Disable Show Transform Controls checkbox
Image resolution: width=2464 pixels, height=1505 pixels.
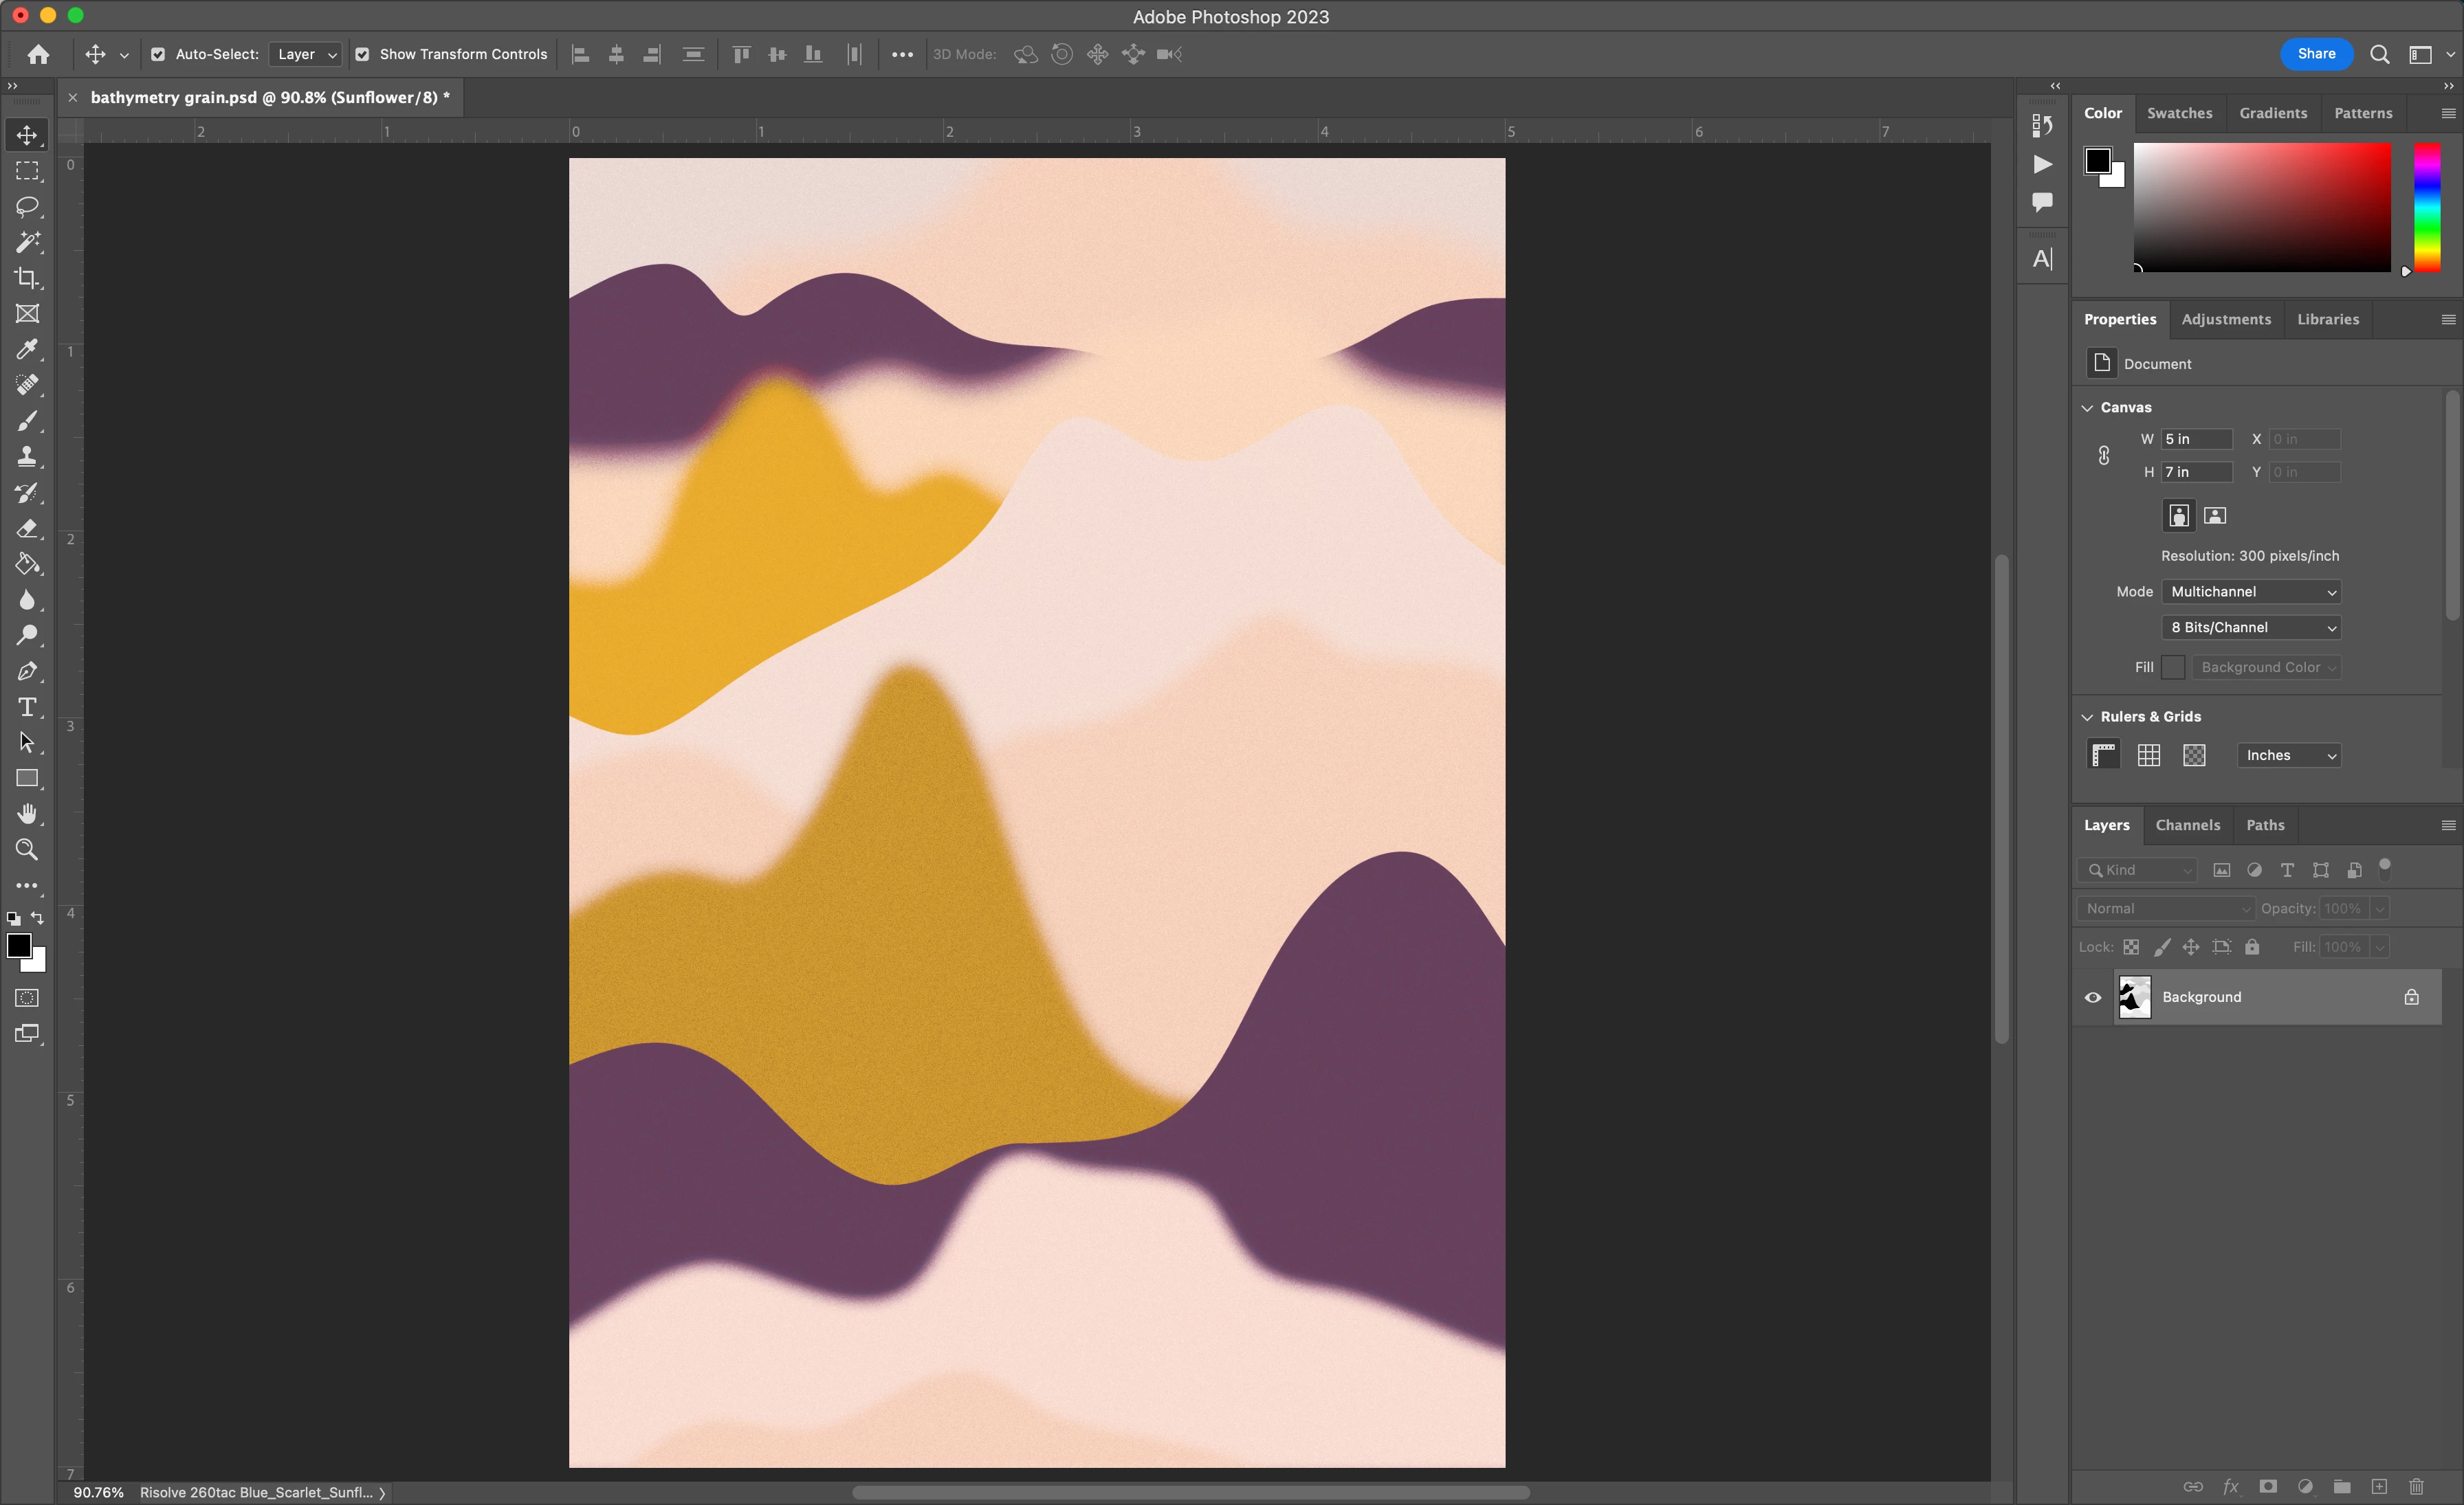(362, 55)
